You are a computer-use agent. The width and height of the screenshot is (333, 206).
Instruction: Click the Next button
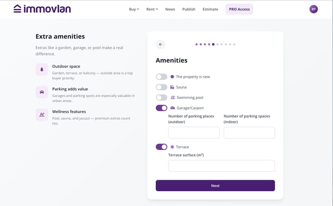(215, 186)
